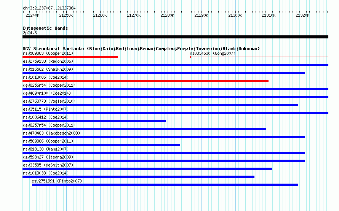Click the 3p24.3 cytogenetic band bar
Image resolution: width=339 pixels, height=211 pixels.
click(x=175, y=37)
